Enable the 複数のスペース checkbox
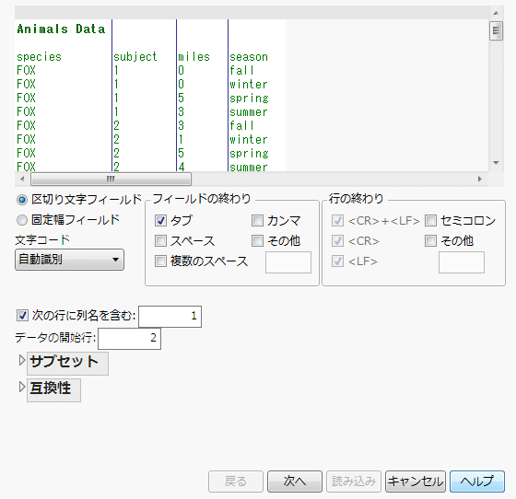Viewport: 516px width, 499px height. tap(160, 261)
